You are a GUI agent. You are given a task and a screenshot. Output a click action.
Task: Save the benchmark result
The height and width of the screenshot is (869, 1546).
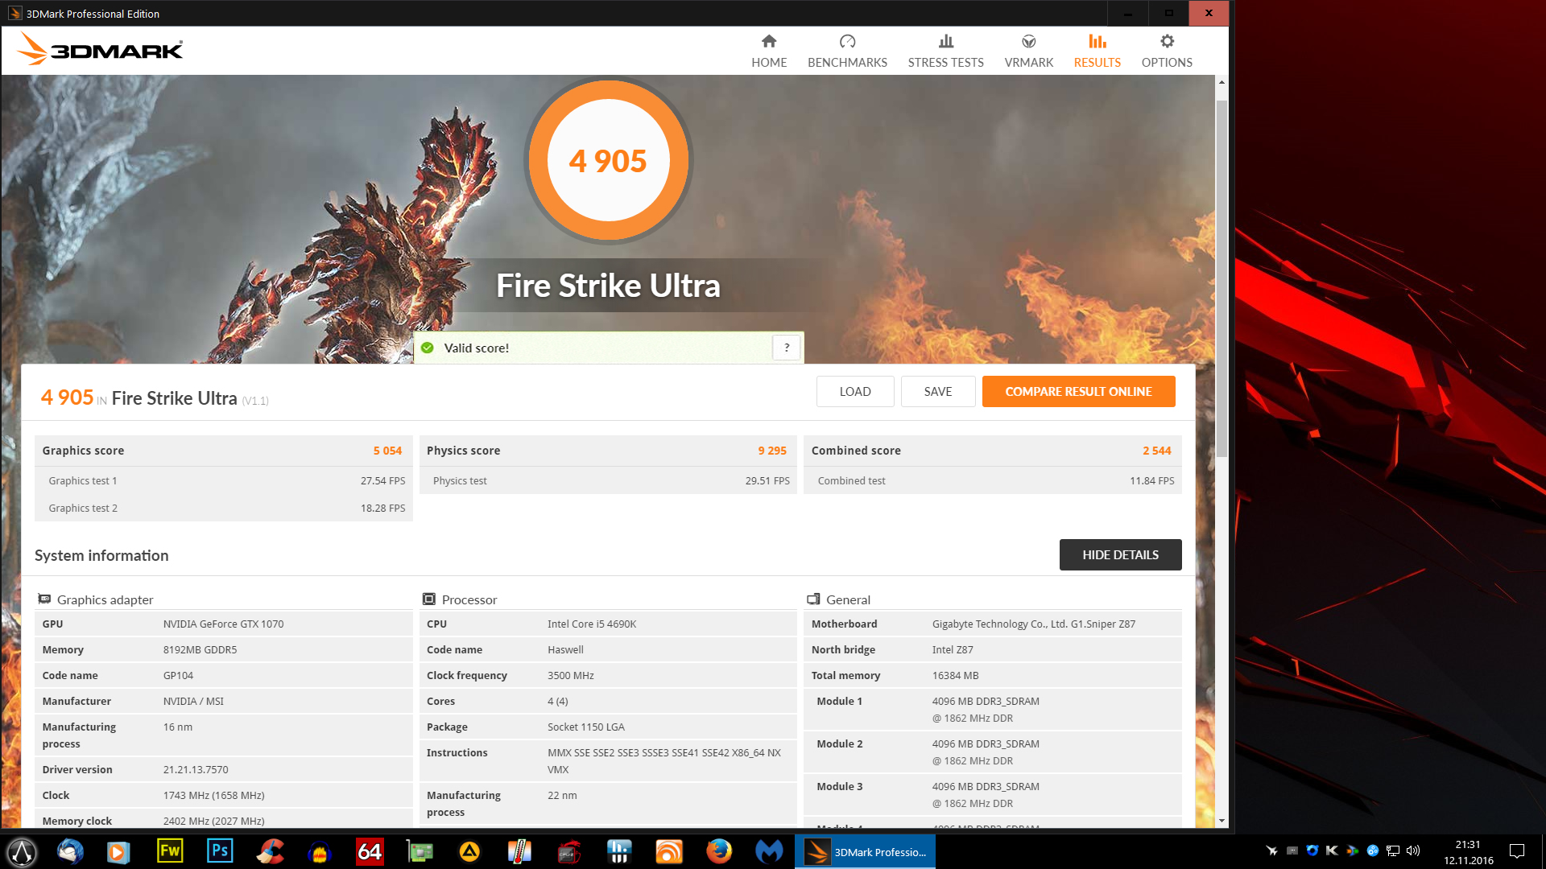click(x=937, y=392)
